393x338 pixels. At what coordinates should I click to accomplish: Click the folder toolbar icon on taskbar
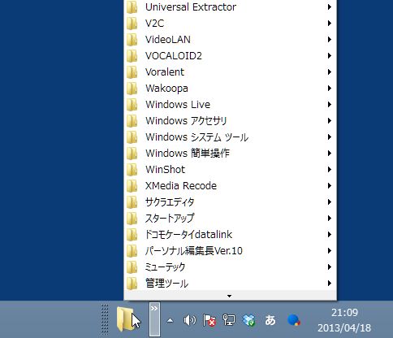[125, 319]
